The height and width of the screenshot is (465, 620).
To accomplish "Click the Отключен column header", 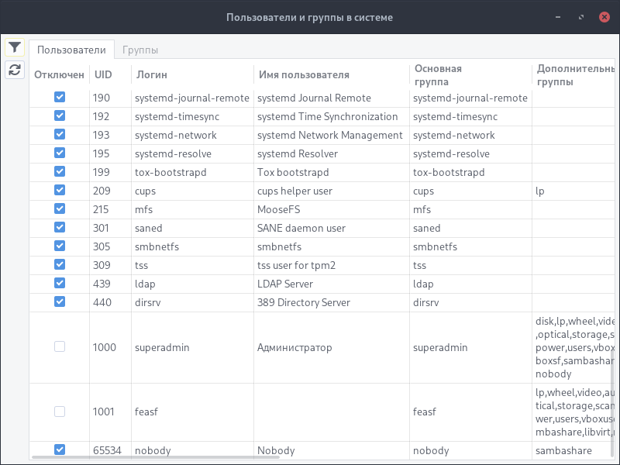I will (x=59, y=74).
